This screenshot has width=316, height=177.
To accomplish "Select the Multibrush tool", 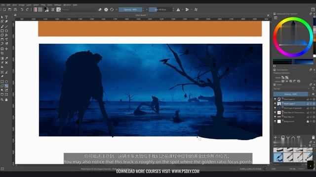I will 6,44.
